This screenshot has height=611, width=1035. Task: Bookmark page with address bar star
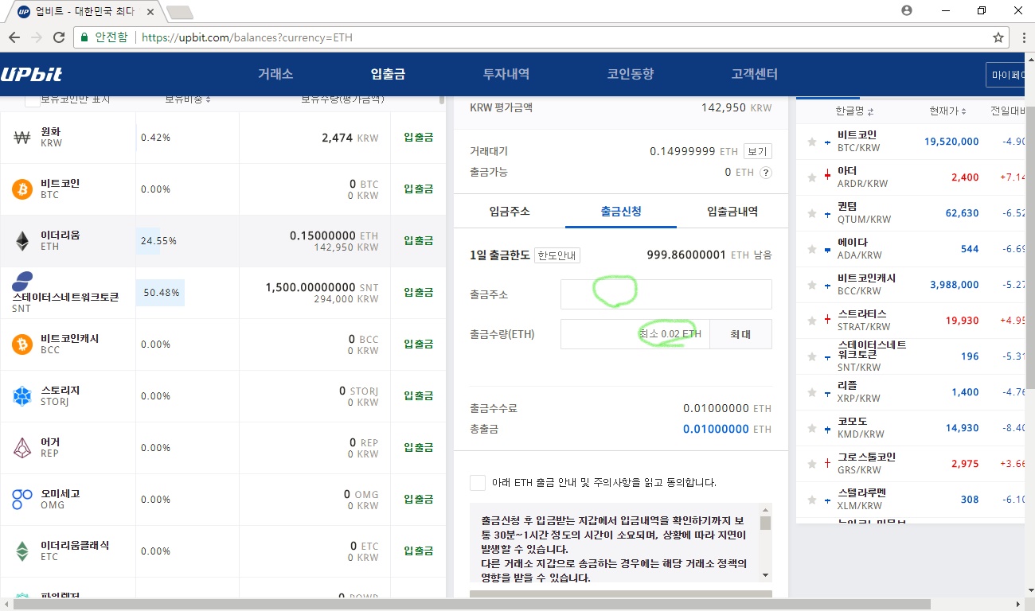click(x=998, y=37)
